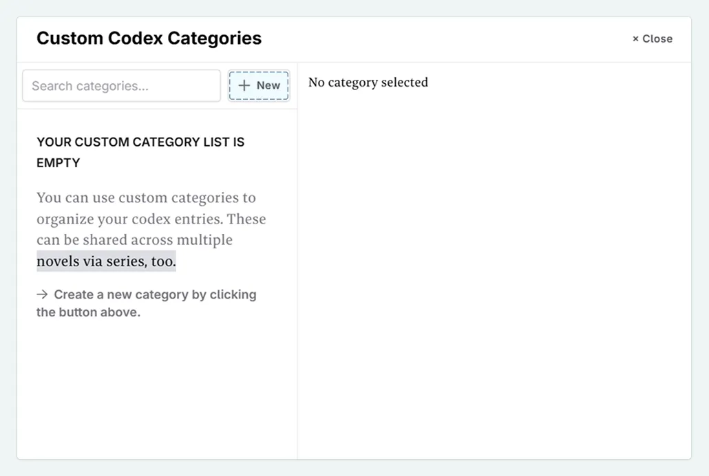Click the "organize your codex entries" text line
The width and height of the screenshot is (709, 476).
tap(151, 219)
